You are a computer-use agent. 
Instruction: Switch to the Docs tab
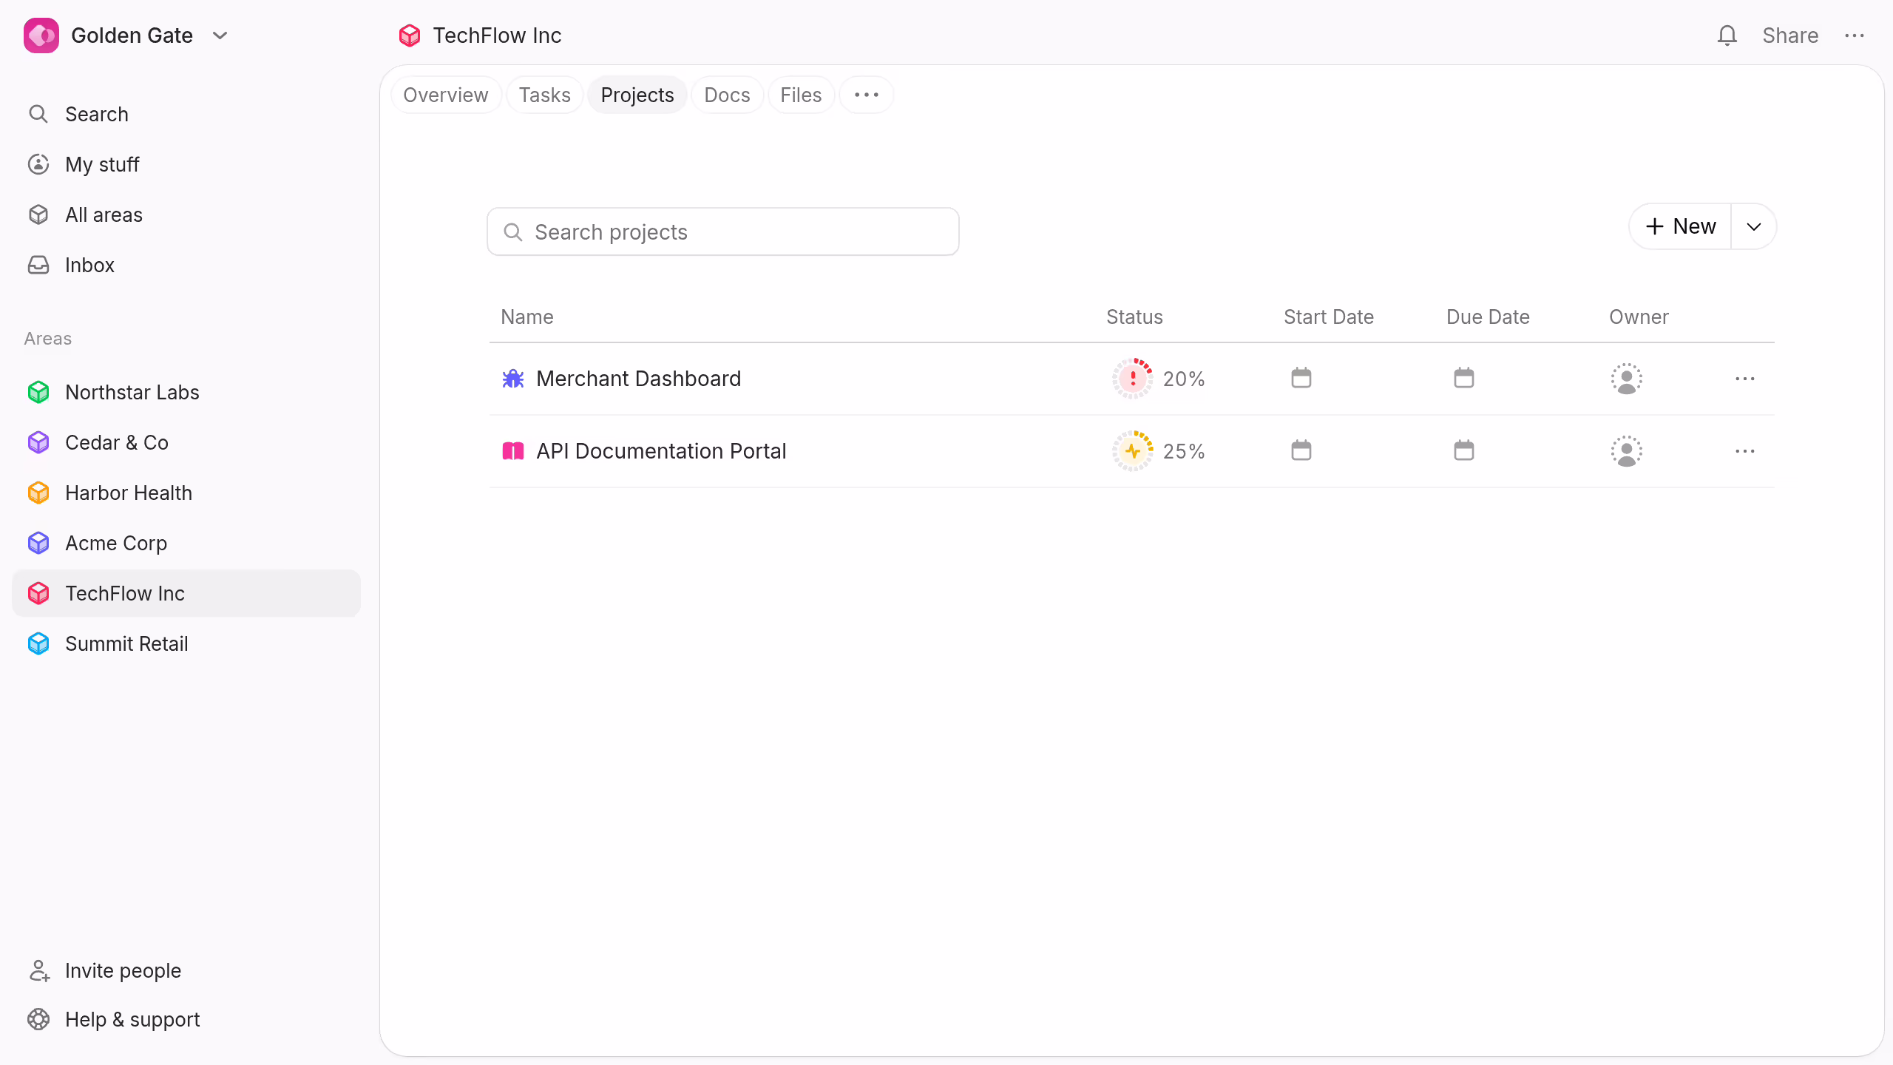[x=727, y=95]
